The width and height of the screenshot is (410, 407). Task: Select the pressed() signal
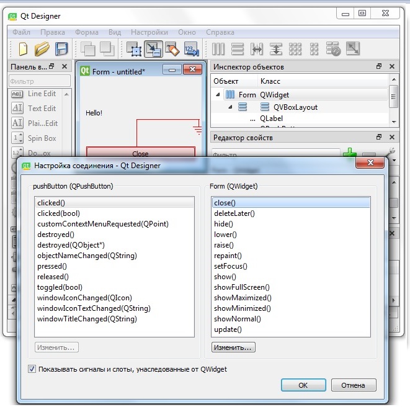115,266
